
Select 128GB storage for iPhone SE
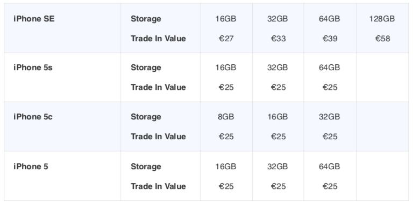pyautogui.click(x=382, y=19)
